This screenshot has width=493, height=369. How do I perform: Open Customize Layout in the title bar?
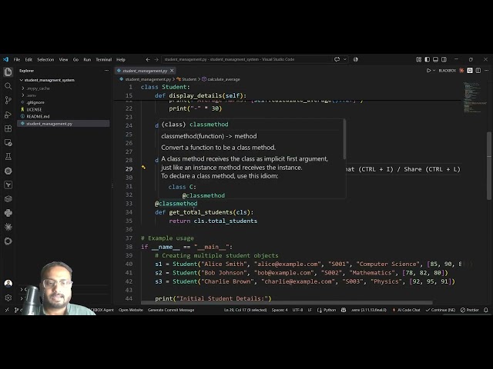419,59
